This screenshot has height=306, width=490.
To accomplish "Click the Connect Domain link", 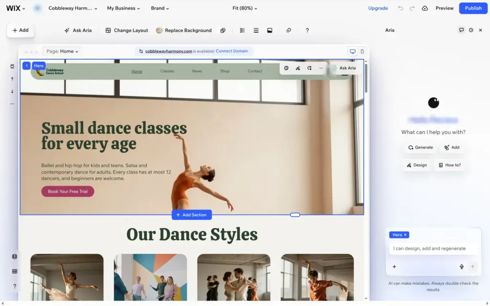I will click(232, 51).
